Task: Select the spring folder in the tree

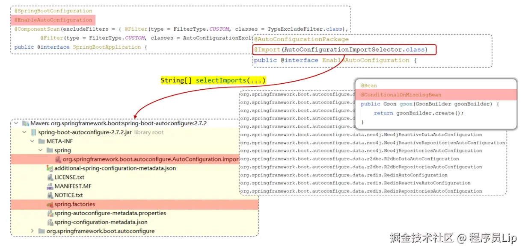Action: point(62,150)
